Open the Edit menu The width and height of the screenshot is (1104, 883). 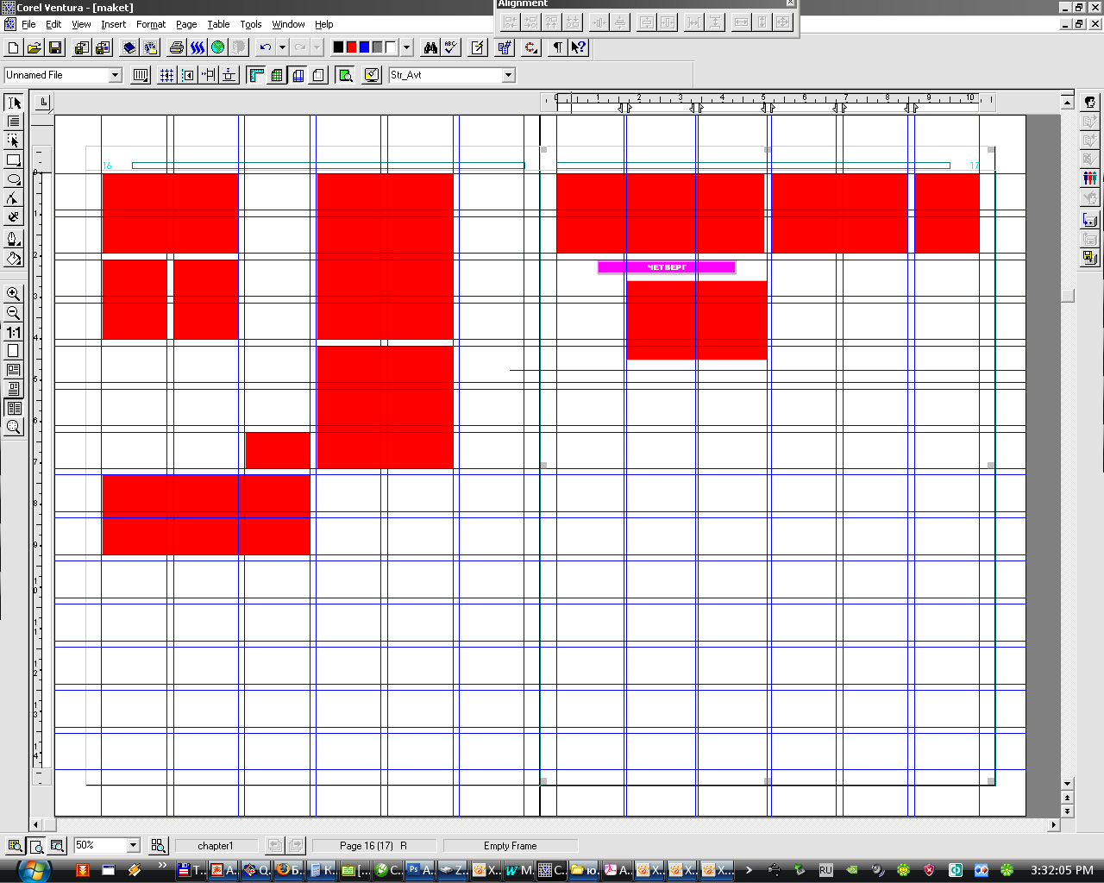(53, 24)
